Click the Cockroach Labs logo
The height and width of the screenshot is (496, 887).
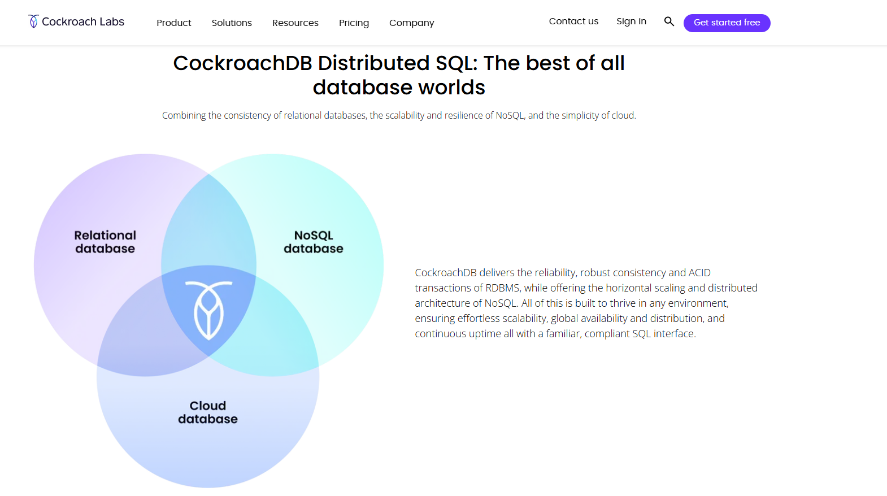(x=76, y=21)
